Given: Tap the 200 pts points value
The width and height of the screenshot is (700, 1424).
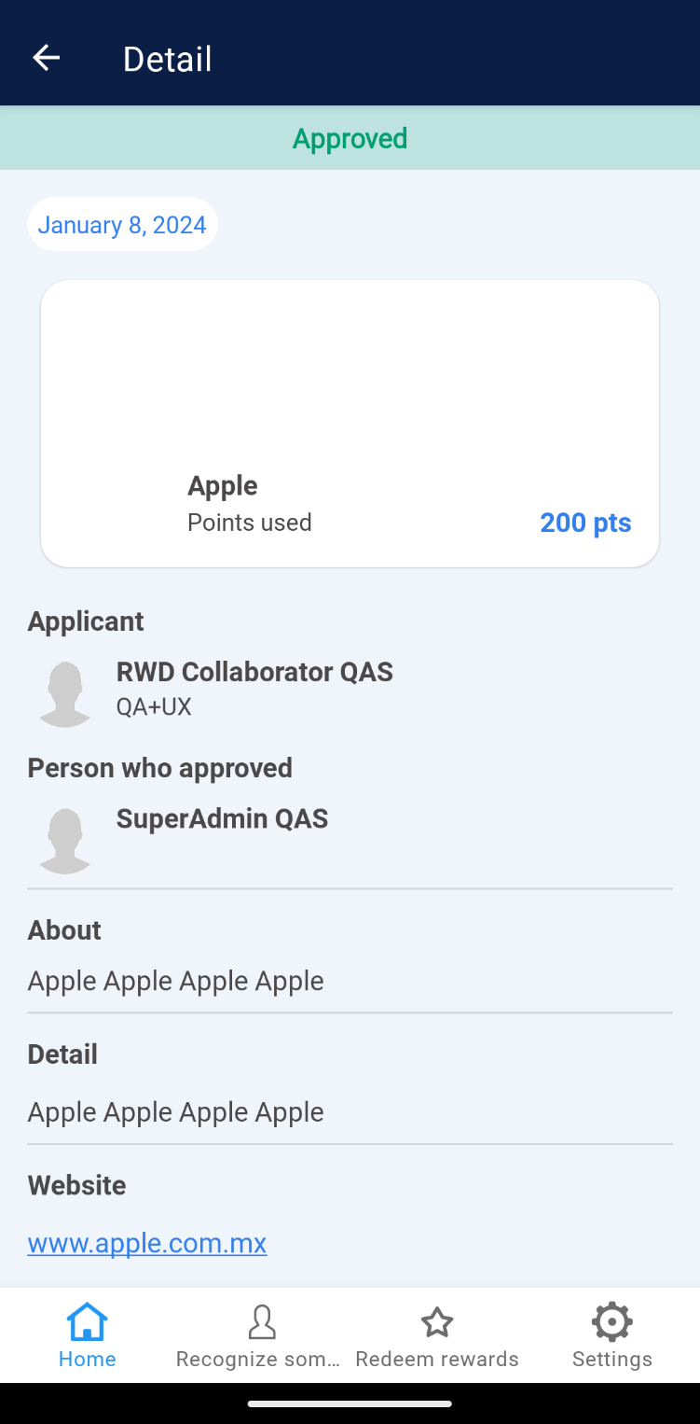Looking at the screenshot, I should [x=585, y=522].
